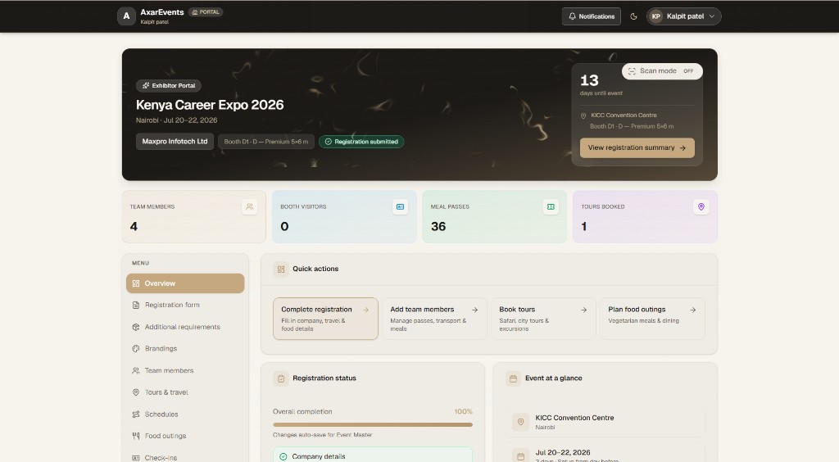Image resolution: width=839 pixels, height=462 pixels.
Task: Open Add team members quick action
Action: [x=434, y=319]
